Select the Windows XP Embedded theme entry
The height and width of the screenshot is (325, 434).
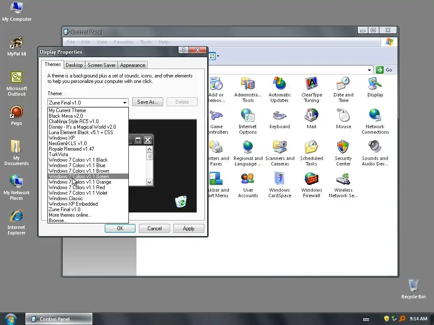tap(88, 204)
